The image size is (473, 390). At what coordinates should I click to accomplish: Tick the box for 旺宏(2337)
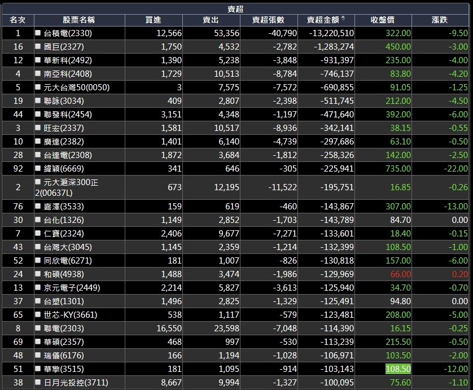[38, 128]
